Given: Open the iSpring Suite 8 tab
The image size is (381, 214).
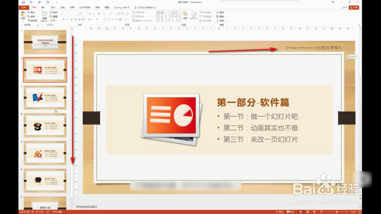Looking at the screenshot, I should pyautogui.click(x=122, y=8).
